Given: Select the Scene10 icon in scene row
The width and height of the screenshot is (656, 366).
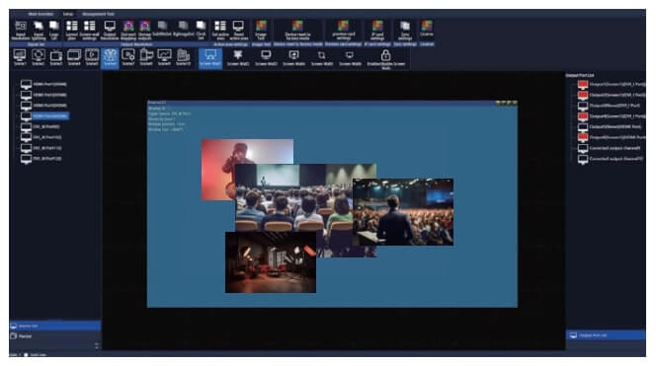Looking at the screenshot, I should (x=183, y=57).
